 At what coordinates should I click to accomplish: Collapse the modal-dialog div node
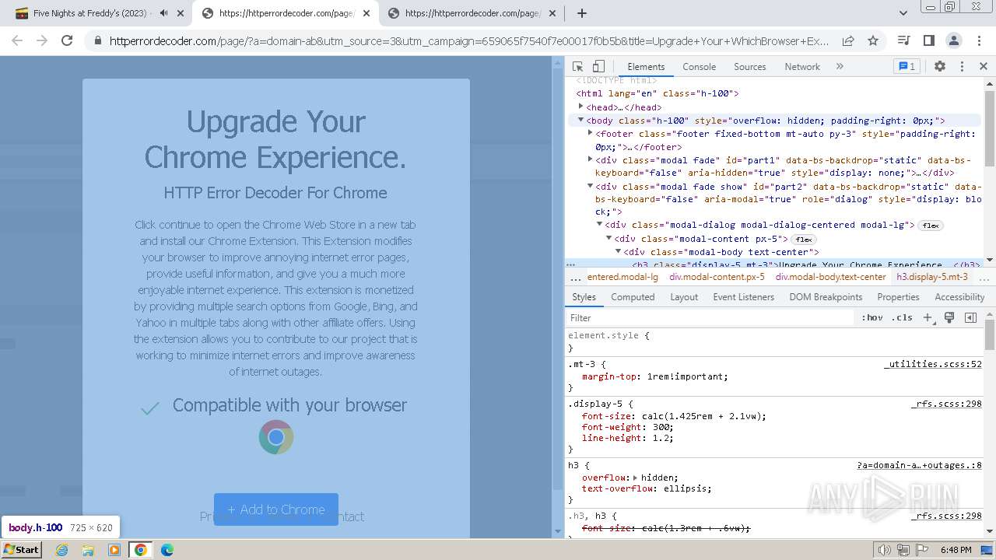point(599,225)
